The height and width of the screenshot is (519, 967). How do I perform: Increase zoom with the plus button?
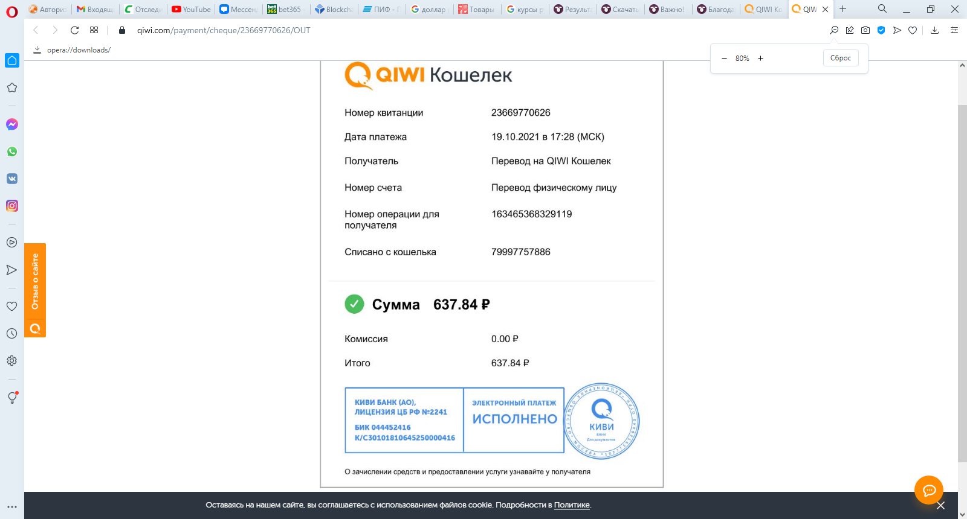[760, 59]
